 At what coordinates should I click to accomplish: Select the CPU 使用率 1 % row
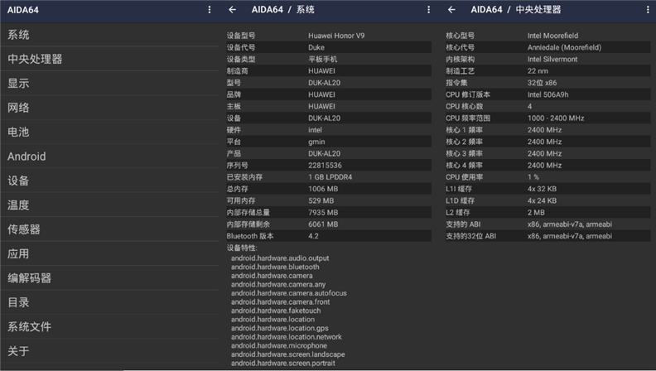pyautogui.click(x=548, y=177)
